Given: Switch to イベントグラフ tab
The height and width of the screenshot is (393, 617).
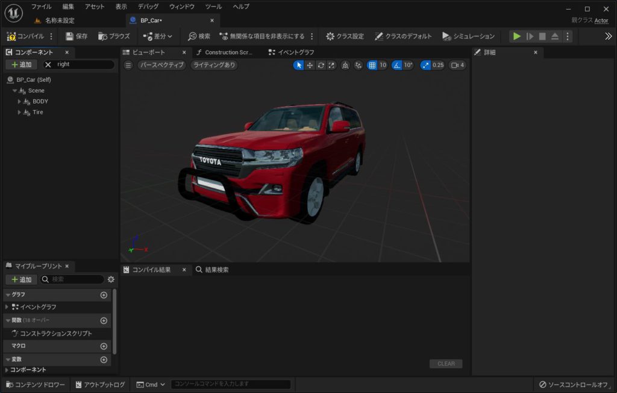Looking at the screenshot, I should pos(292,52).
